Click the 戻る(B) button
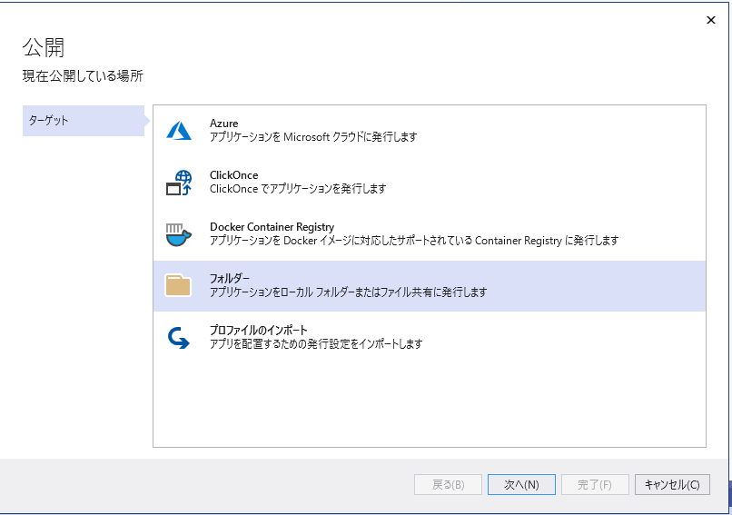The width and height of the screenshot is (732, 515). pos(448,485)
